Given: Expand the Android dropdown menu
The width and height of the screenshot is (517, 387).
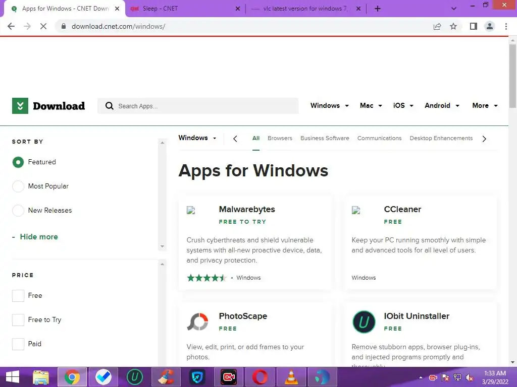Looking at the screenshot, I should click(442, 106).
